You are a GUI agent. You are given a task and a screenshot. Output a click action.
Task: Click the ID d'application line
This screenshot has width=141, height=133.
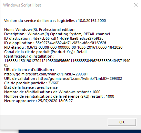pyautogui.click(x=55, y=43)
